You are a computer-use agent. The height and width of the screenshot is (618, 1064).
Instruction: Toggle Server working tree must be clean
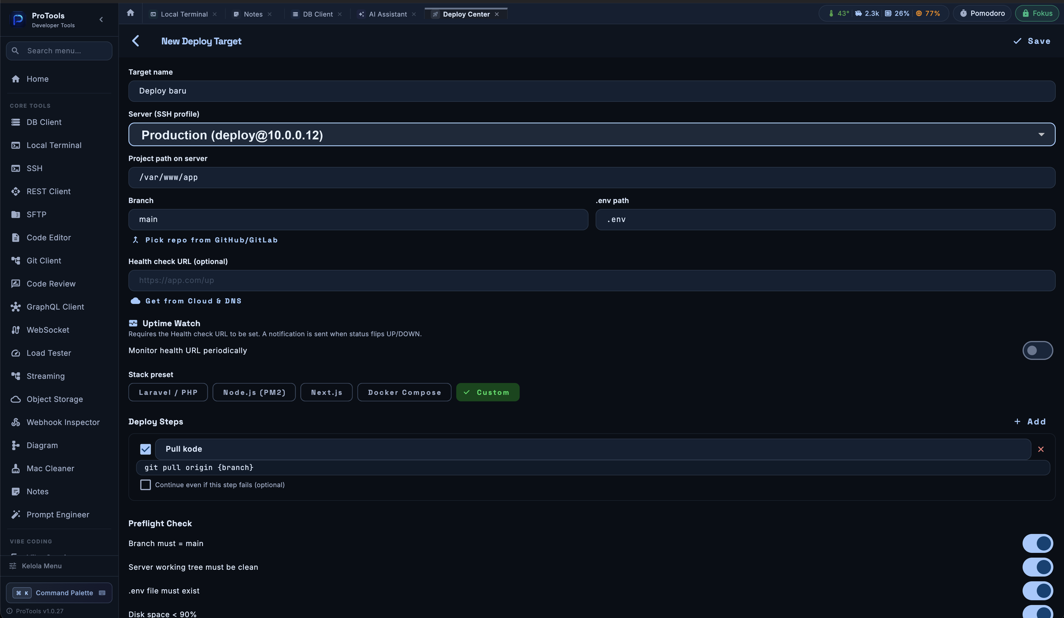point(1037,567)
